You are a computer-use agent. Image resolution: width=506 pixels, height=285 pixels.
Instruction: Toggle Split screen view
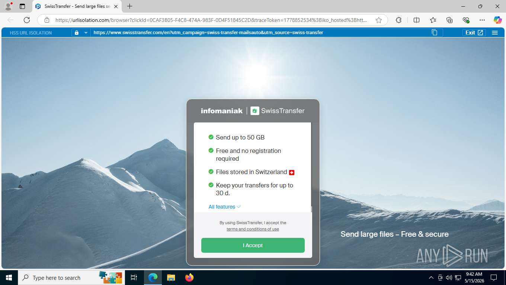click(x=416, y=20)
